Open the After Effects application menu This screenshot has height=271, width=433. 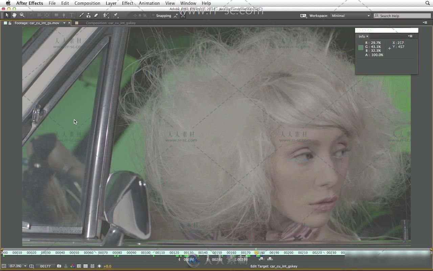coord(30,3)
